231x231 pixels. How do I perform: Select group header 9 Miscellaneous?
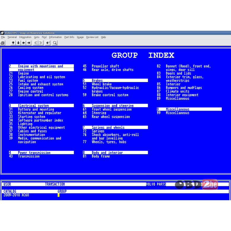(189, 109)
